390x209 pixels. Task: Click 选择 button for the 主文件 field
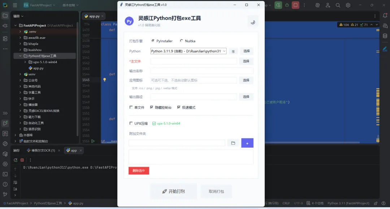pyautogui.click(x=246, y=61)
